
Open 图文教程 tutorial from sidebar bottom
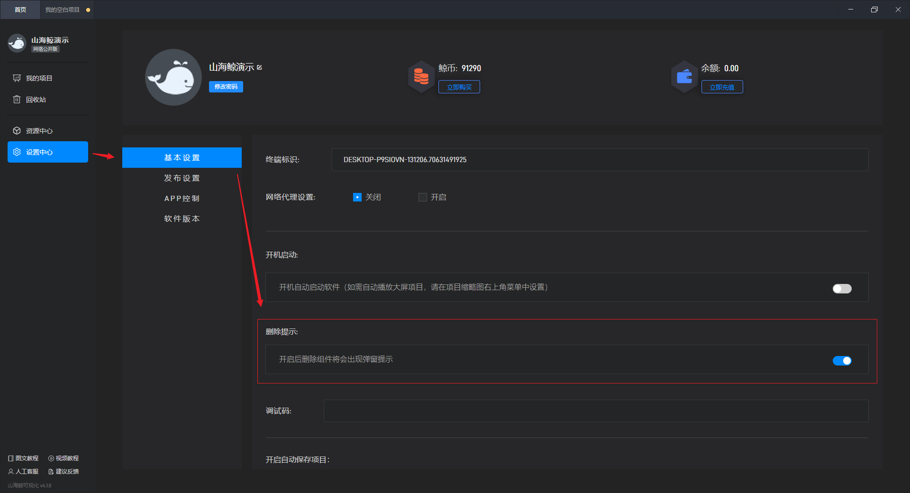coord(23,458)
